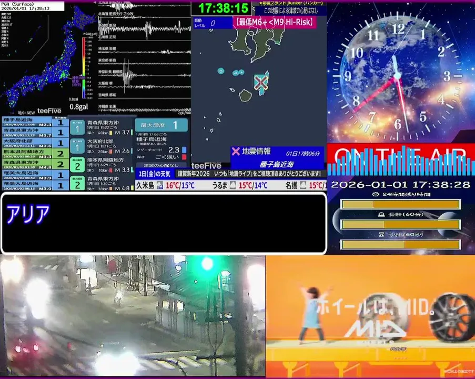Screen dimensions: 475x379
Task: Click the icon beside 長針(60分) label
Action: tap(381, 214)
